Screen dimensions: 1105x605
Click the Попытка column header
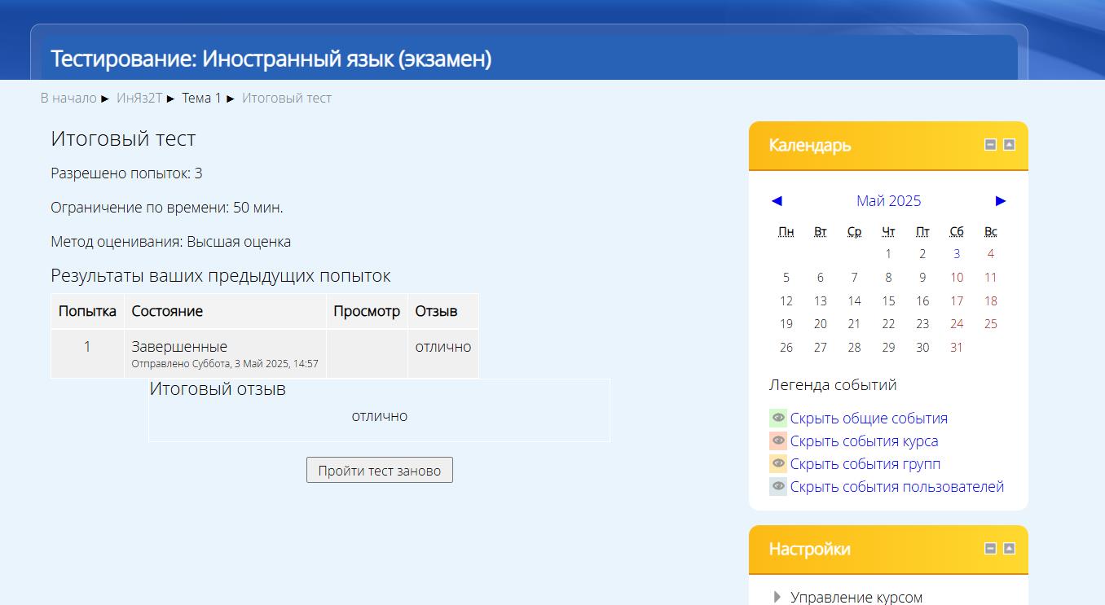(87, 311)
